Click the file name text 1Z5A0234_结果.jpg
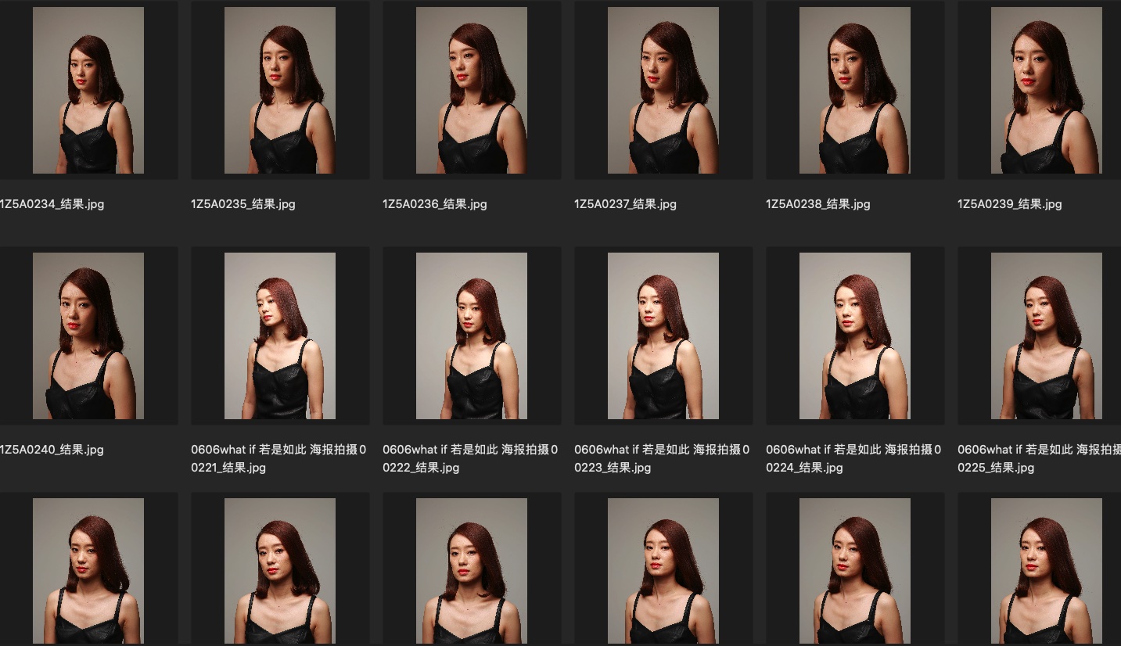Screen dimensions: 1121x646 pos(52,204)
